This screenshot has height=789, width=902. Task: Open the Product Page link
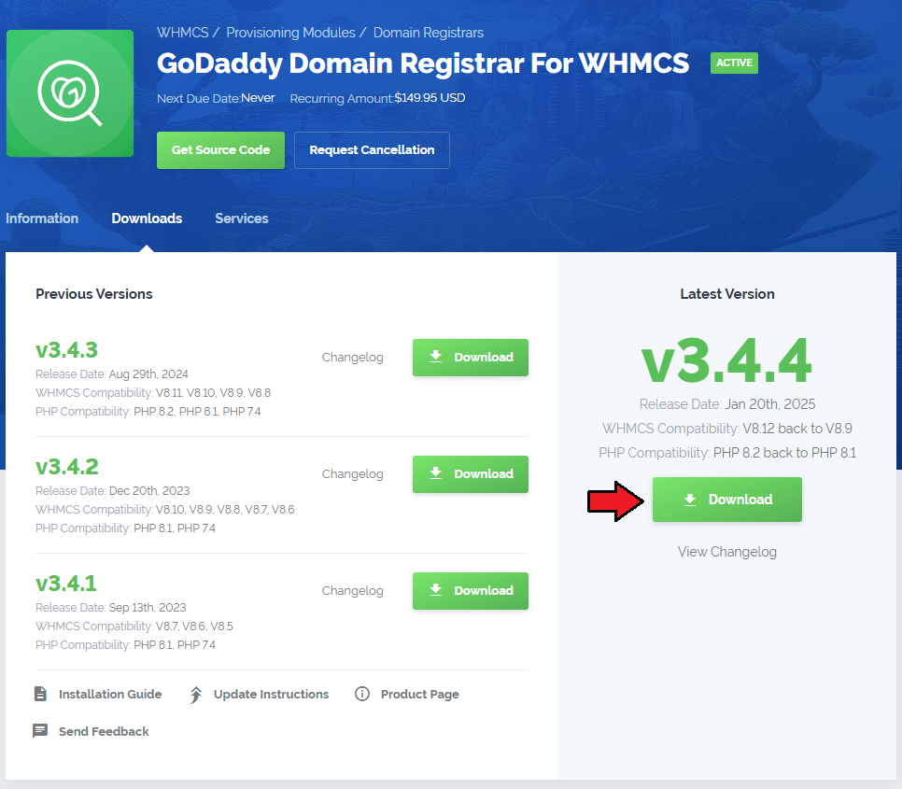click(420, 694)
